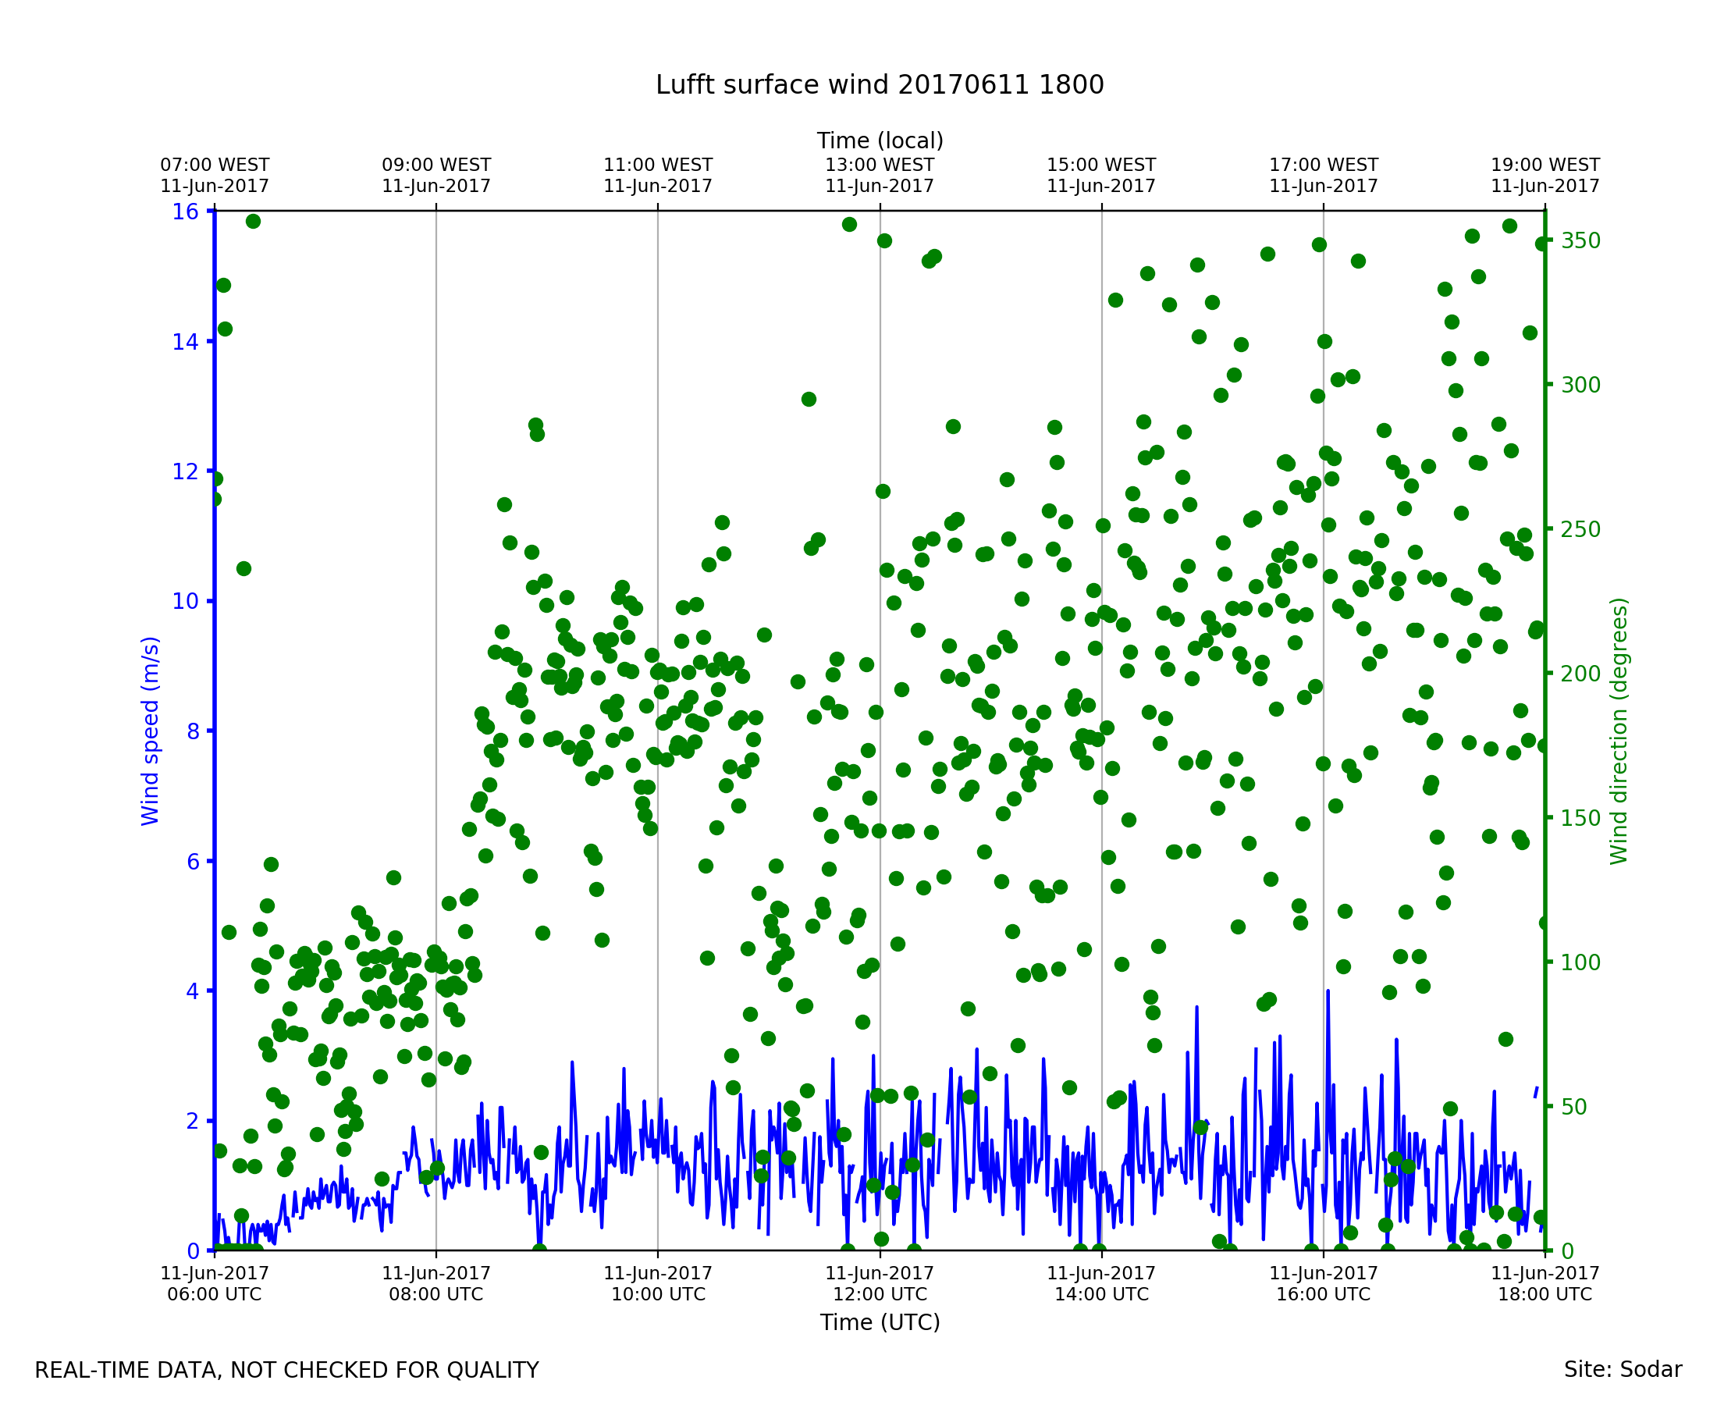Click the 'Time (local)' top axis label
Viewport: 1717px width, 1405px height.
click(x=880, y=140)
